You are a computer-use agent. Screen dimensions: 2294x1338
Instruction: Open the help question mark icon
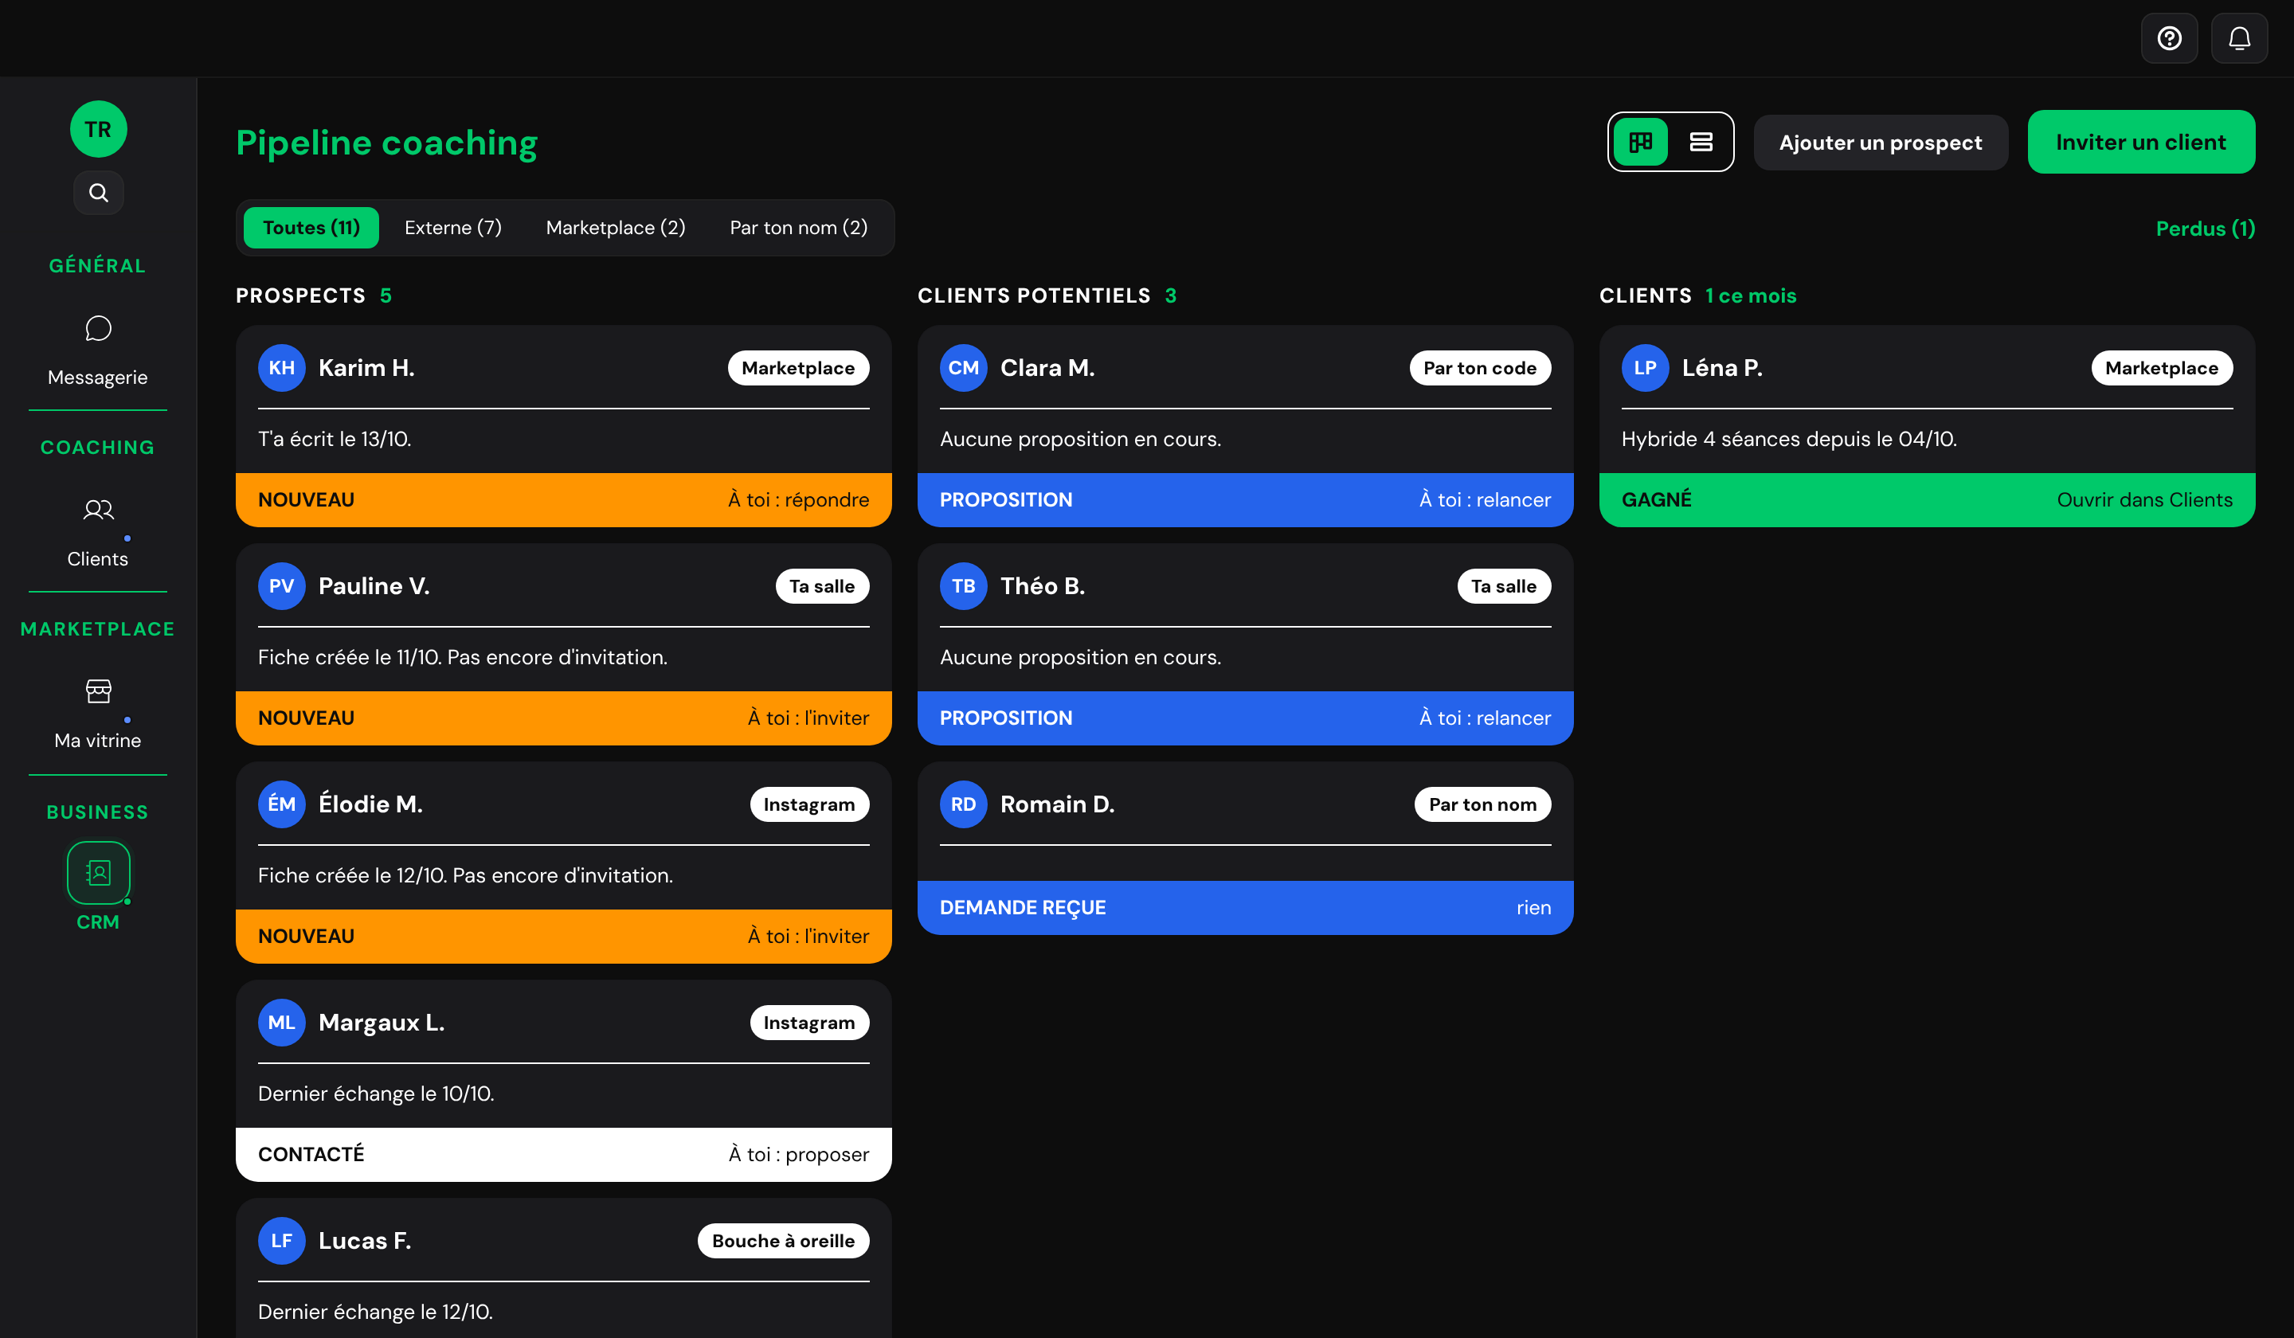click(2168, 38)
